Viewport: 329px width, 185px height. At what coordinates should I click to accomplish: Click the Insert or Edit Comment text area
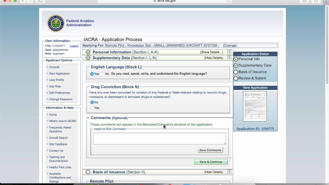pos(160,138)
